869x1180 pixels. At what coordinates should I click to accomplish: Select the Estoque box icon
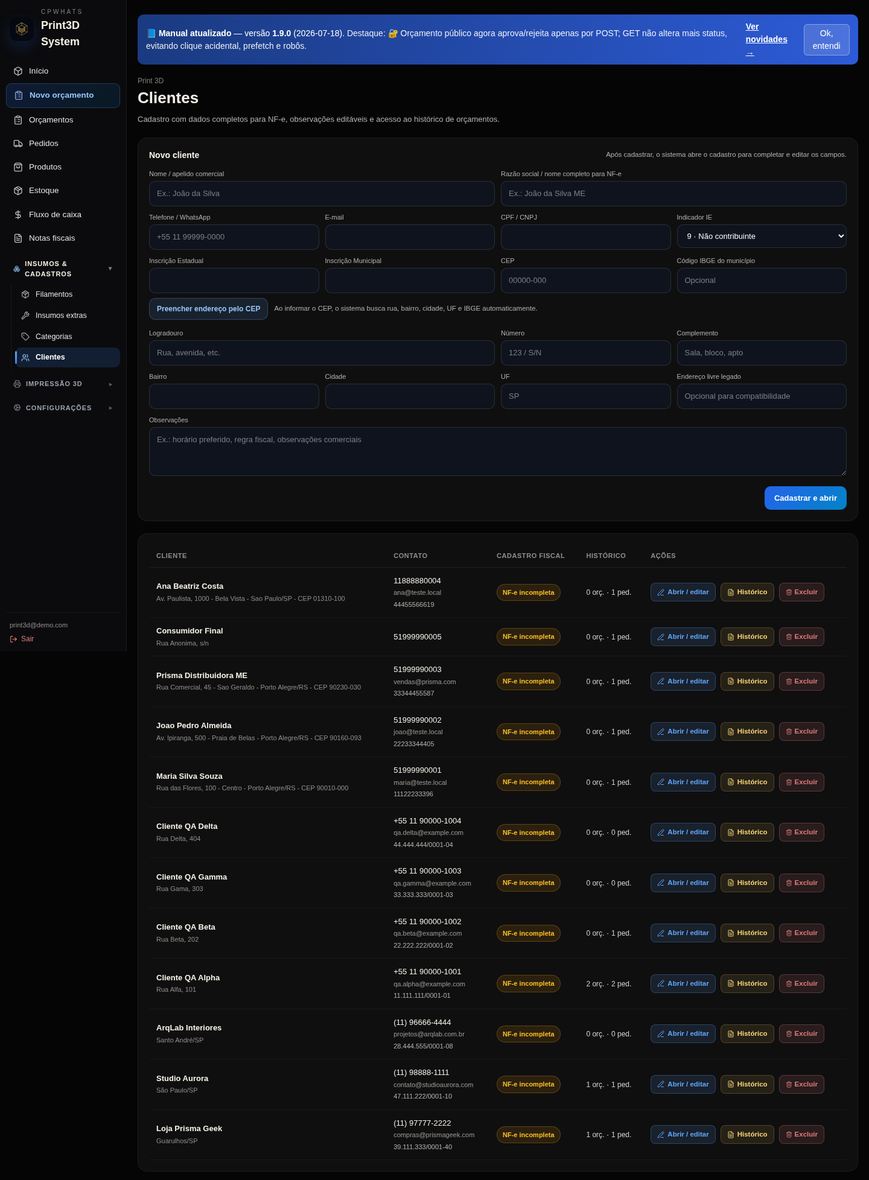coord(18,191)
